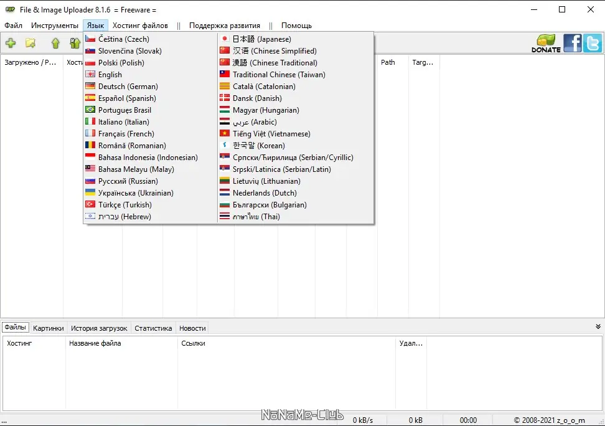Open the История загрузок tab
Viewport: 605px width, 426px height.
click(99, 328)
